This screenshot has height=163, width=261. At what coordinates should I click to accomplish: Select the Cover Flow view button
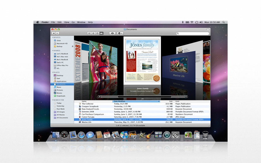point(101,33)
